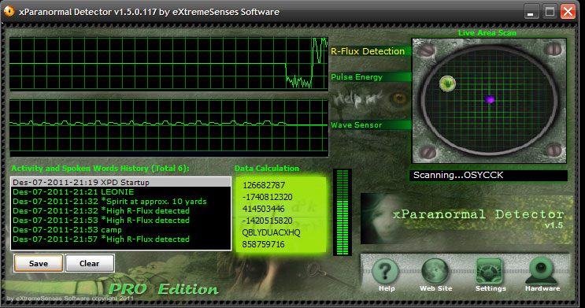Click the application eye icon in title bar
This screenshot has width=585, height=308.
(9, 11)
